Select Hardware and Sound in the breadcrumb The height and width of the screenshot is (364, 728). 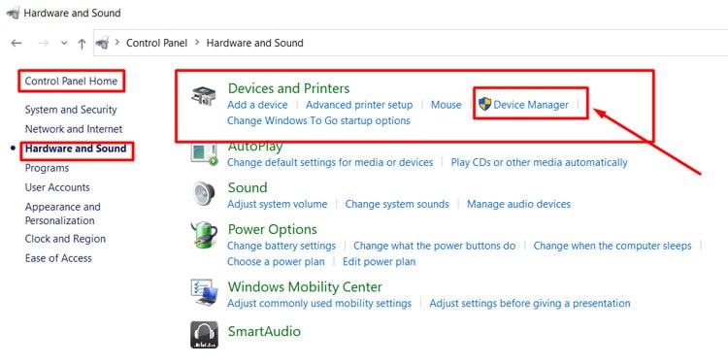coord(254,43)
